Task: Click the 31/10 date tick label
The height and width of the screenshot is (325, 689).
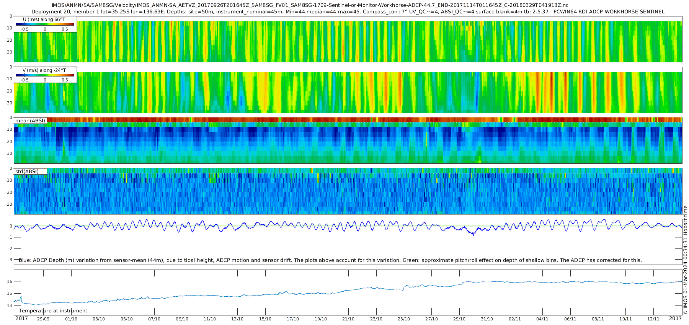Action: coord(487,319)
